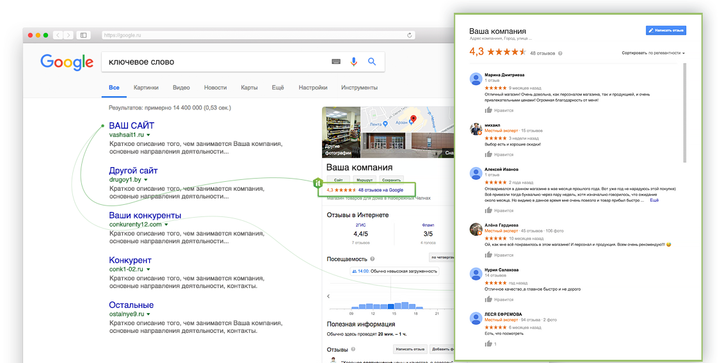Open the Сортировать по релевантности dropdown
The width and height of the screenshot is (722, 363).
pos(653,53)
